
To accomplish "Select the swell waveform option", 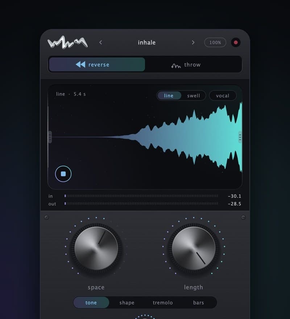I will tap(194, 96).
